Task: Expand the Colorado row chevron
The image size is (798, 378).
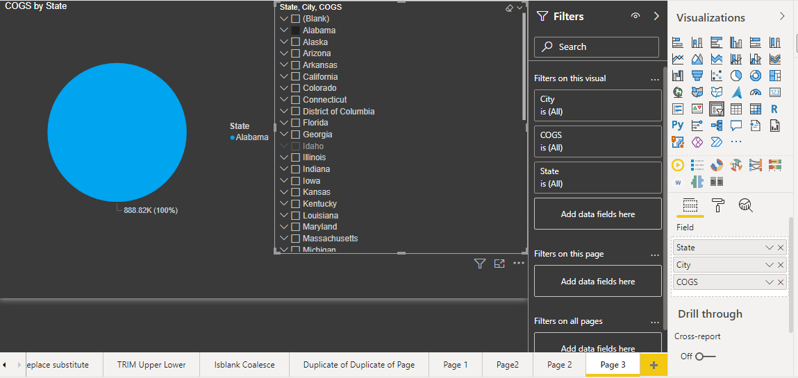Action: pos(284,88)
